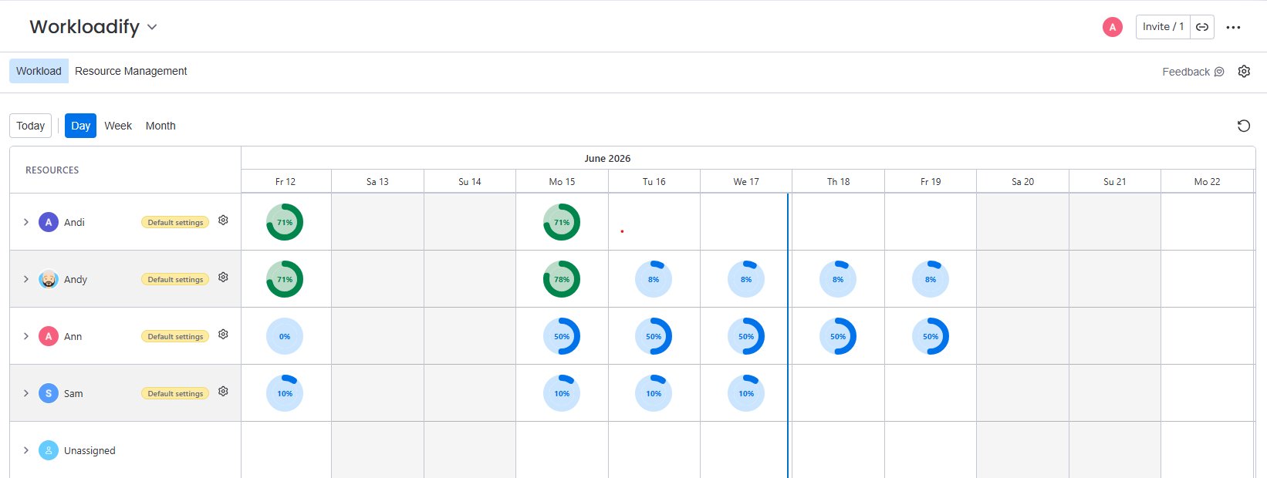Expand the Unassigned row
This screenshot has height=478, width=1267.
[25, 450]
